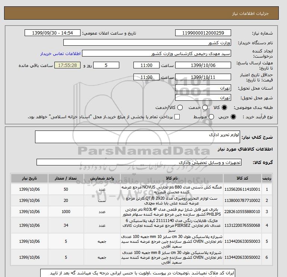This screenshot has width=287, height=277.
Task: Click product code 1134420633050003
Action: (x=242, y=241)
